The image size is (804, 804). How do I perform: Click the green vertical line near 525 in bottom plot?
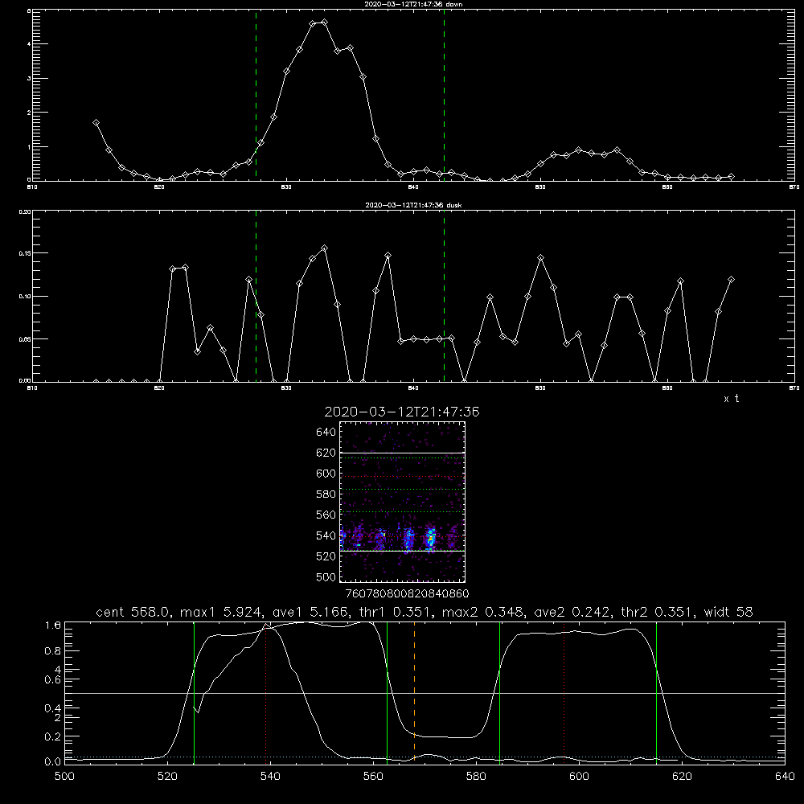[x=194, y=692]
